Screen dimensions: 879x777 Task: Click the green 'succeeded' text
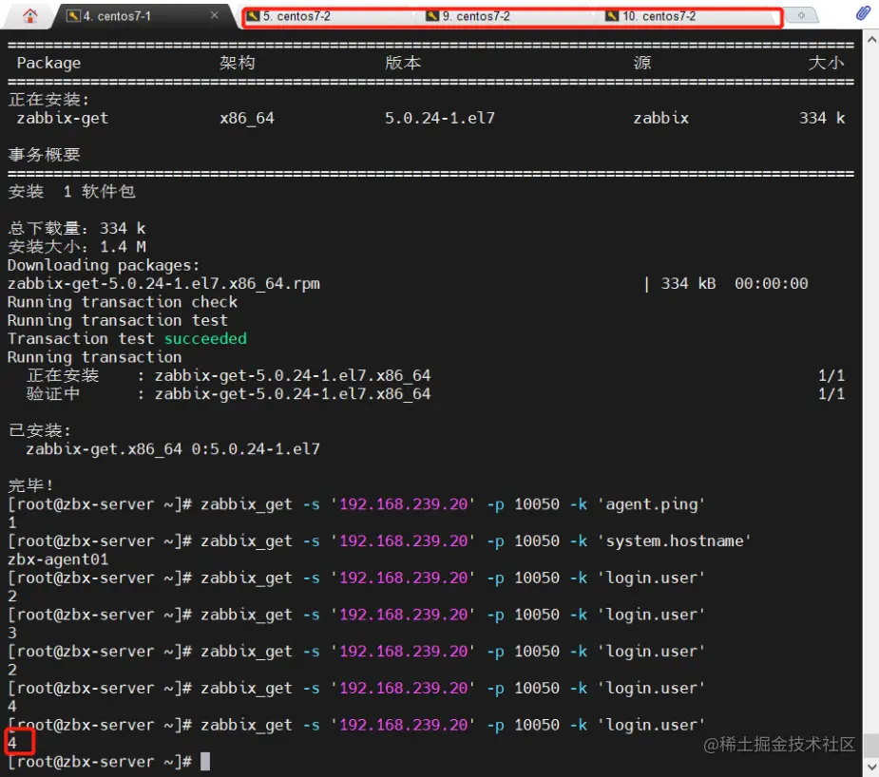(x=205, y=338)
